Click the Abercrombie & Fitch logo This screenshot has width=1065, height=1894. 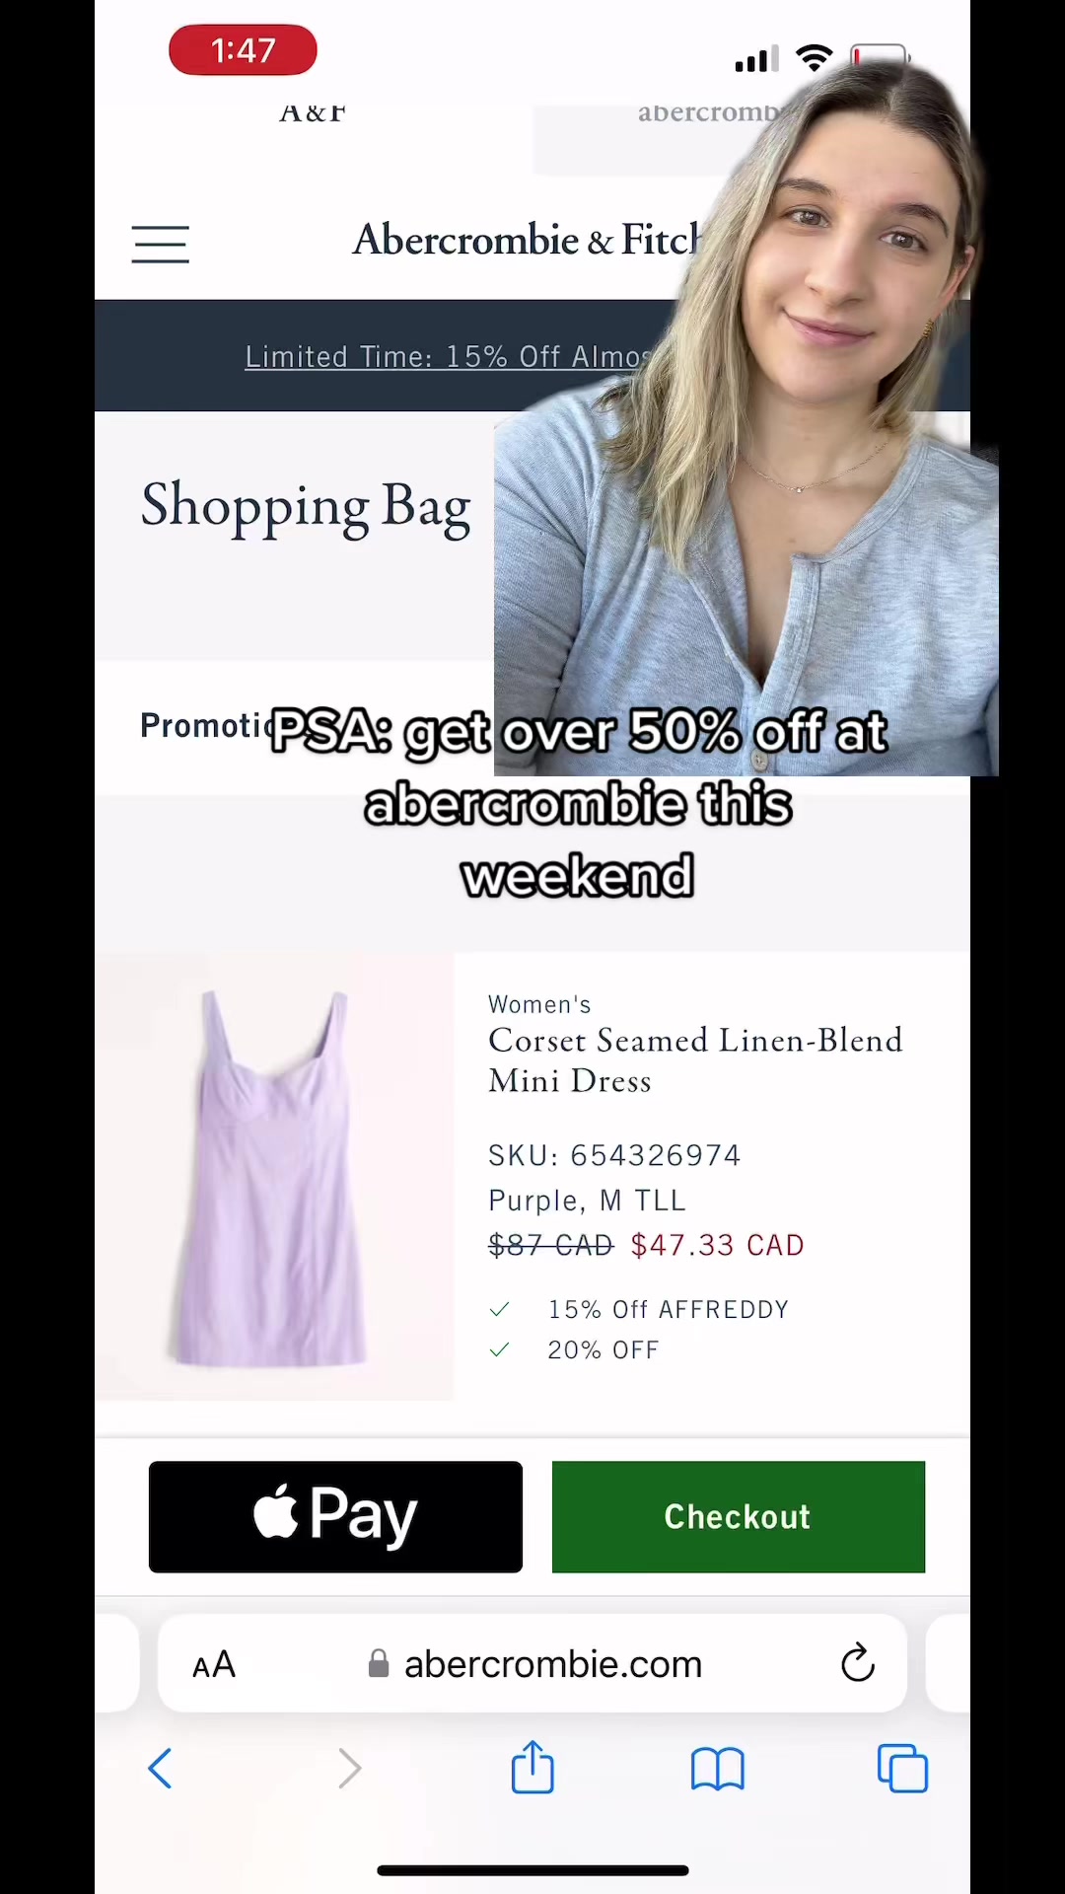point(526,240)
